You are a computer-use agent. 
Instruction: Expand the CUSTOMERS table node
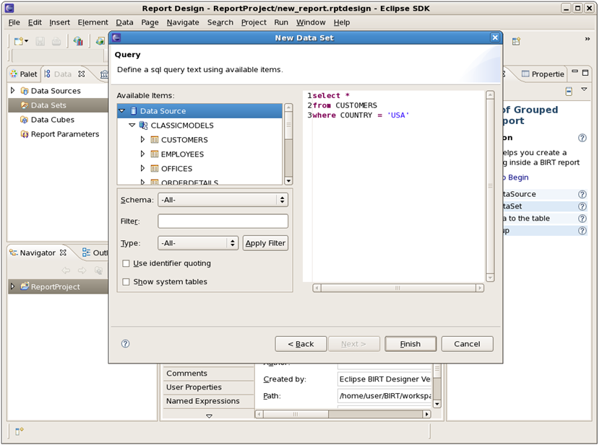(x=142, y=139)
